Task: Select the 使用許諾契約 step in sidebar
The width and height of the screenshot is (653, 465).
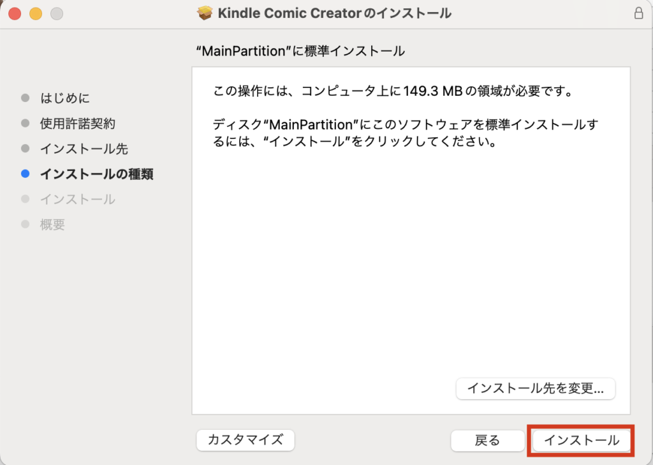Action: click(78, 123)
